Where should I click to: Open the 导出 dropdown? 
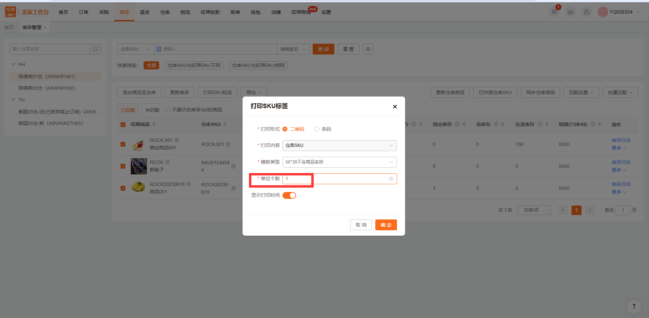point(254,92)
